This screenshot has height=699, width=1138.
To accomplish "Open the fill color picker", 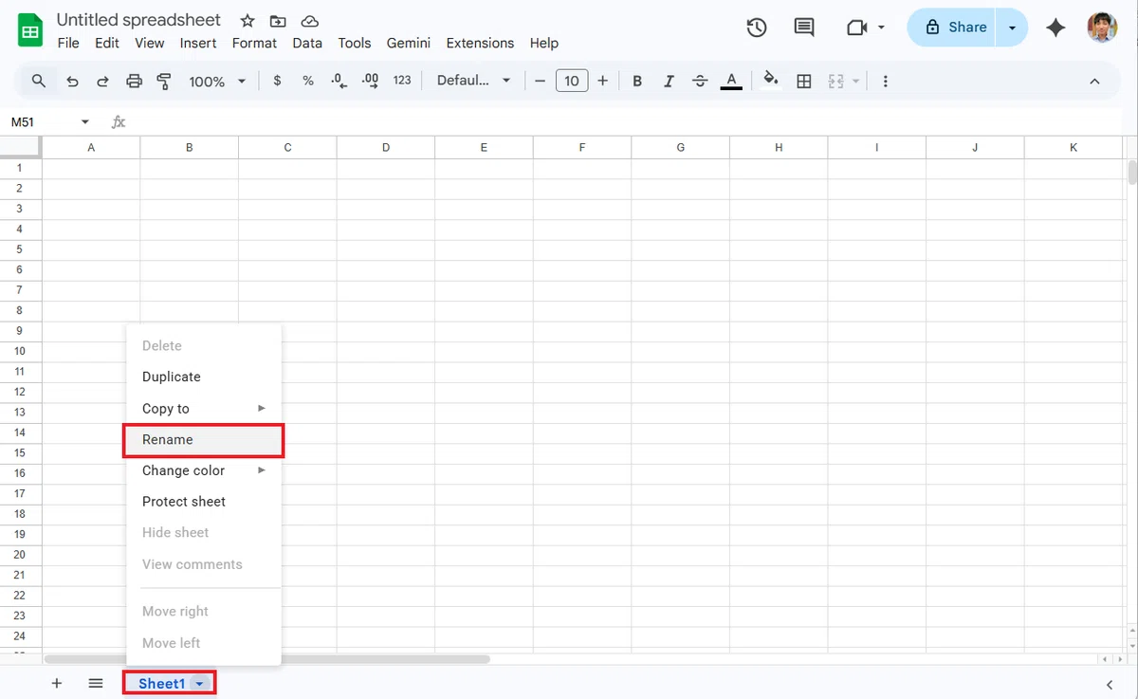I will click(772, 81).
